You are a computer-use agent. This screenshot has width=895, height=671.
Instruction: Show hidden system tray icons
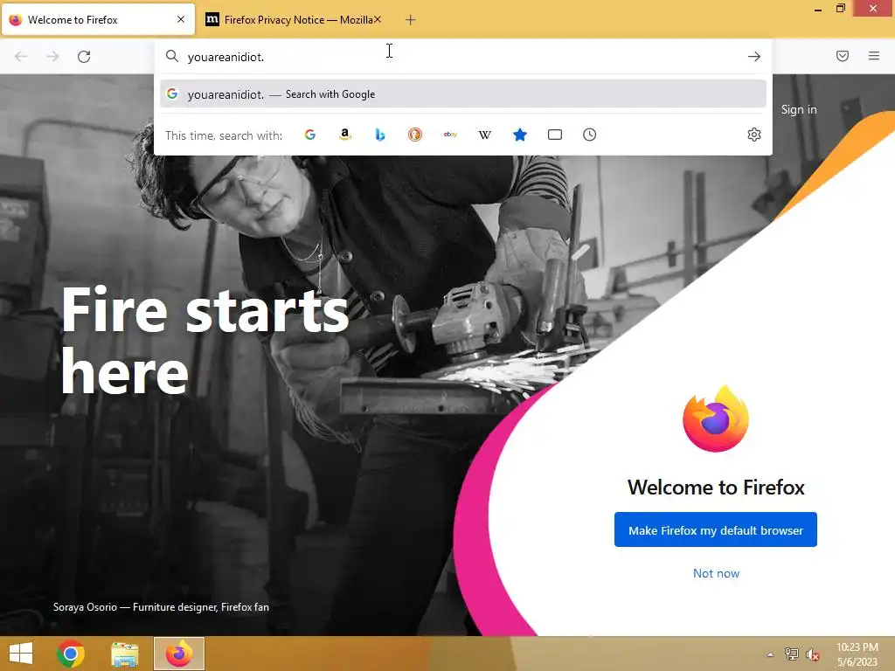point(771,654)
